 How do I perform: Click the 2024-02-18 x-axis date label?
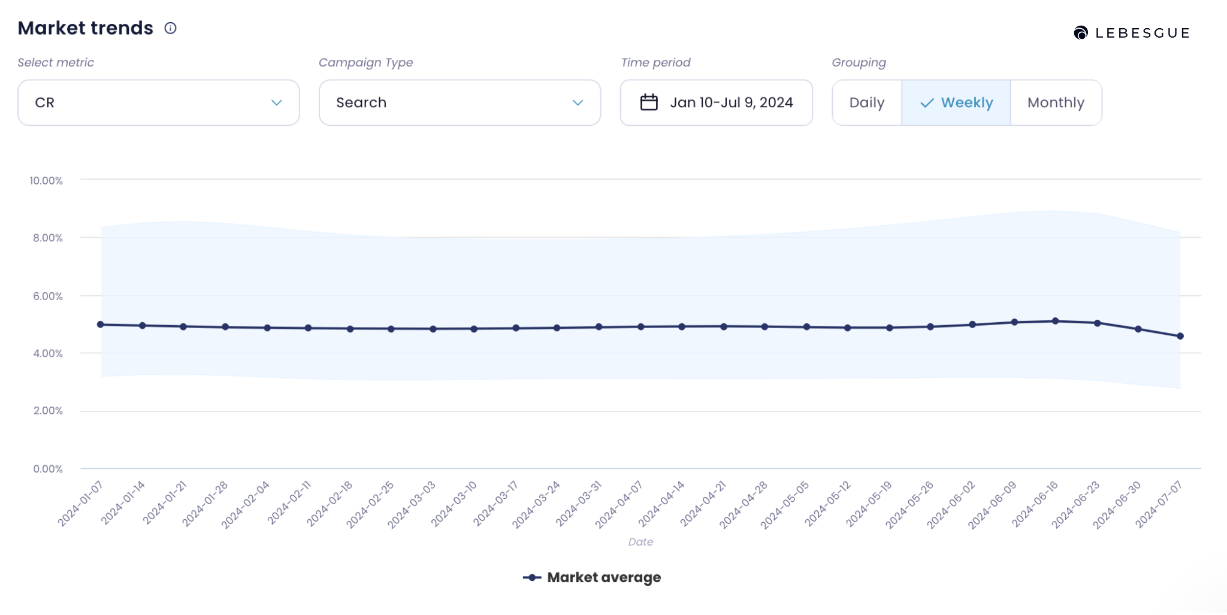[x=330, y=504]
